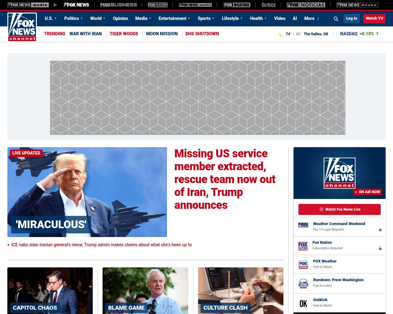Open the Opinion section
393x314 pixels.
coord(120,18)
